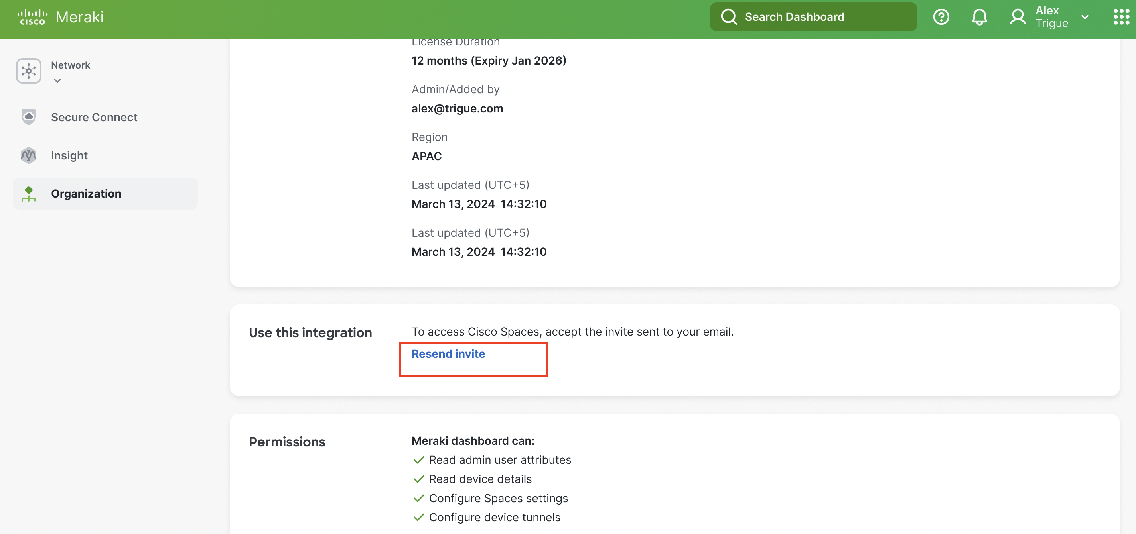The image size is (1136, 534).
Task: Click the Meraki dashboard can: text
Action: pyautogui.click(x=473, y=441)
